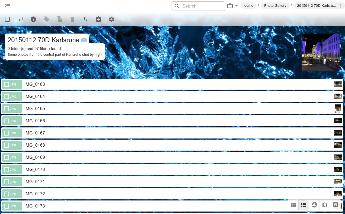
Task: Go to the demo breadcrumb
Action: click(249, 6)
